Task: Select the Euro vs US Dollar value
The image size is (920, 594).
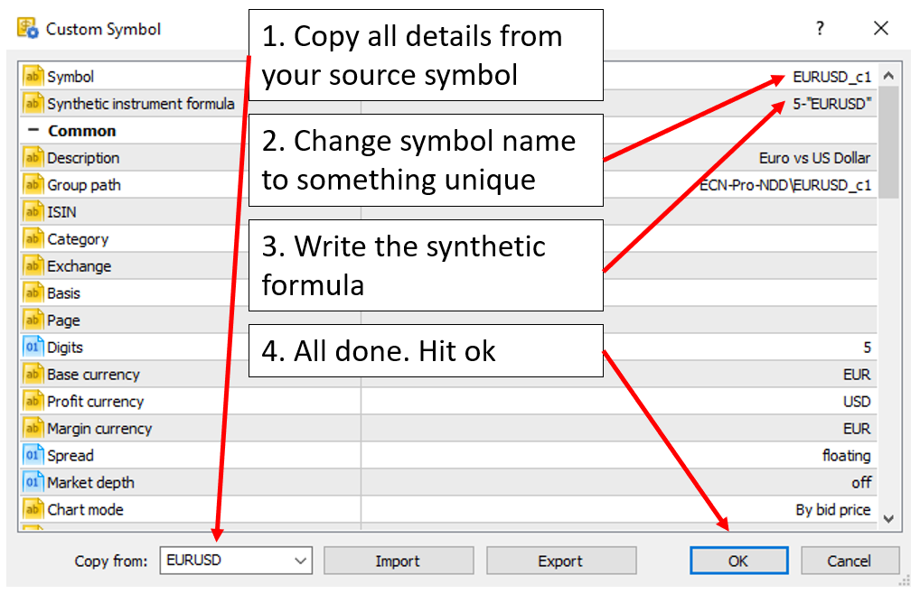Action: pyautogui.click(x=814, y=158)
